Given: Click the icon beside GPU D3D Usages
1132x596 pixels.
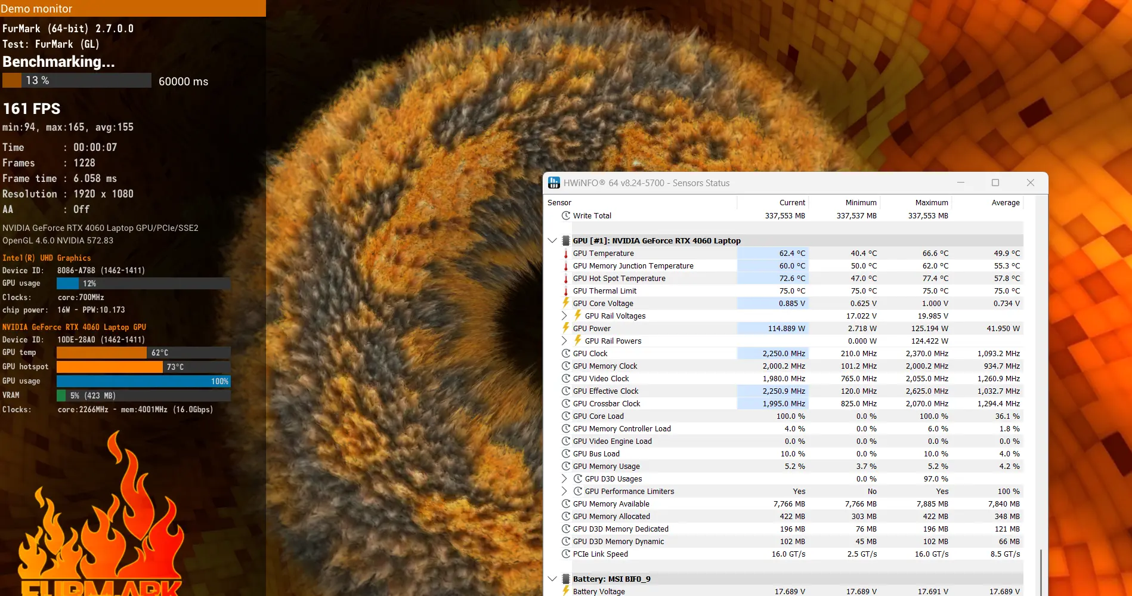Looking at the screenshot, I should coord(578,478).
